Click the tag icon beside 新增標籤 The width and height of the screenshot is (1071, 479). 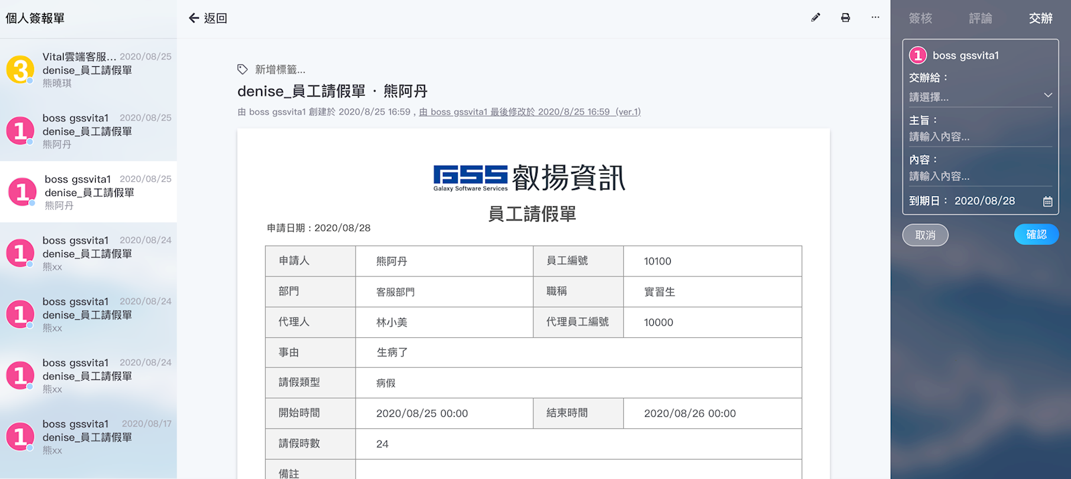(242, 70)
